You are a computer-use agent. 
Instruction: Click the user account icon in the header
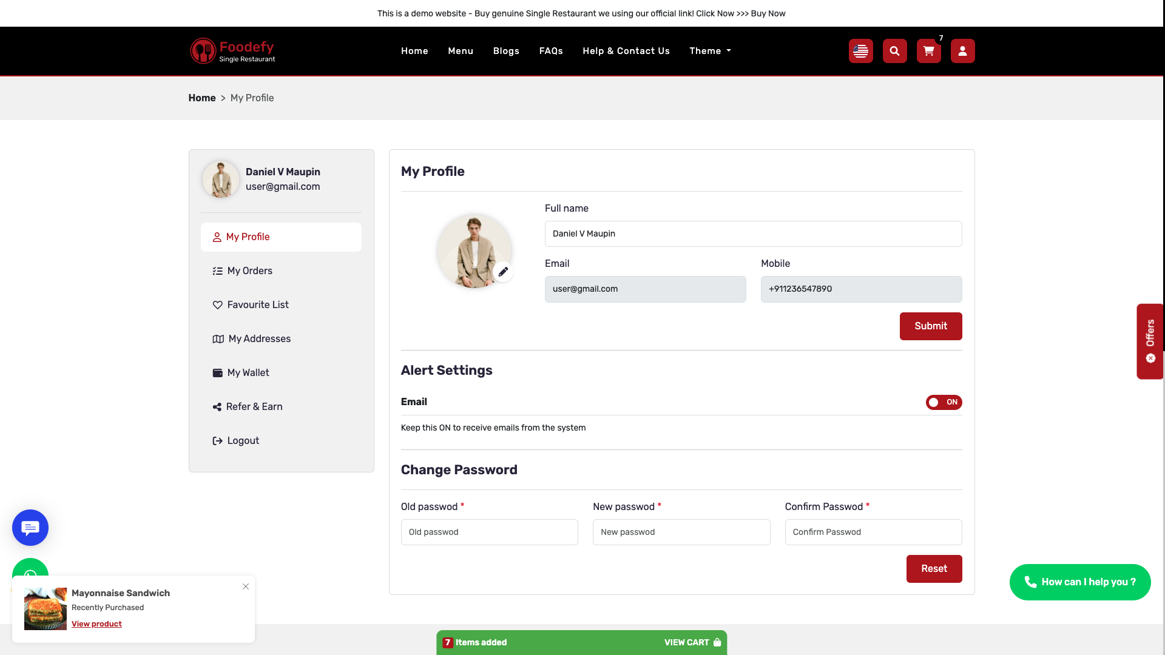(x=962, y=51)
